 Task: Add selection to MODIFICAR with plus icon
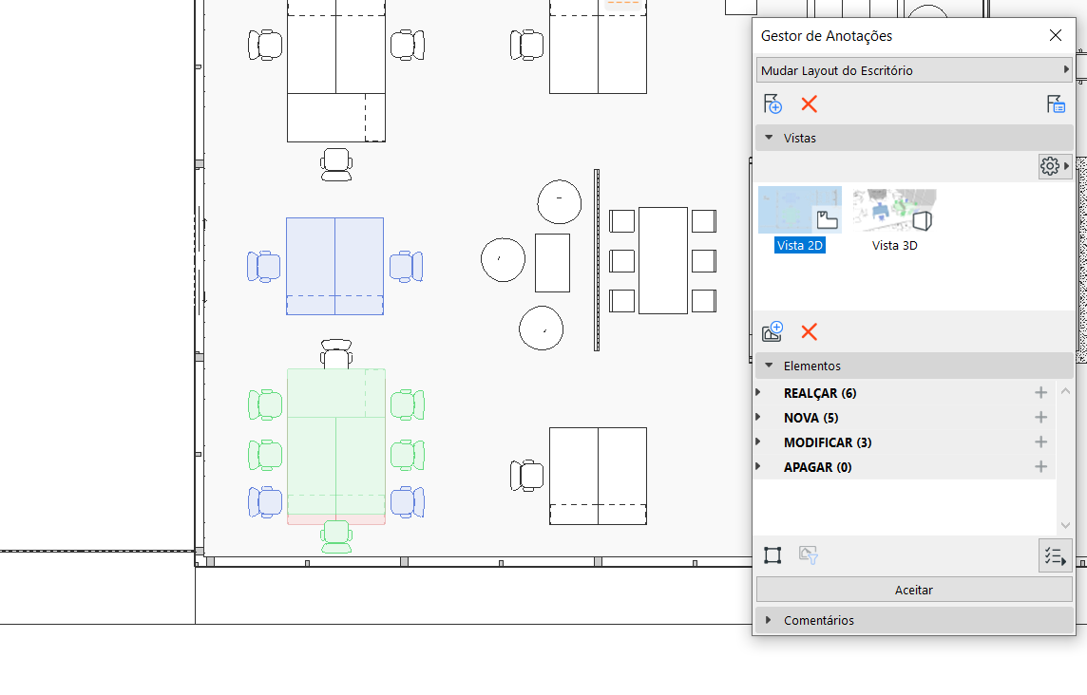click(x=1040, y=442)
